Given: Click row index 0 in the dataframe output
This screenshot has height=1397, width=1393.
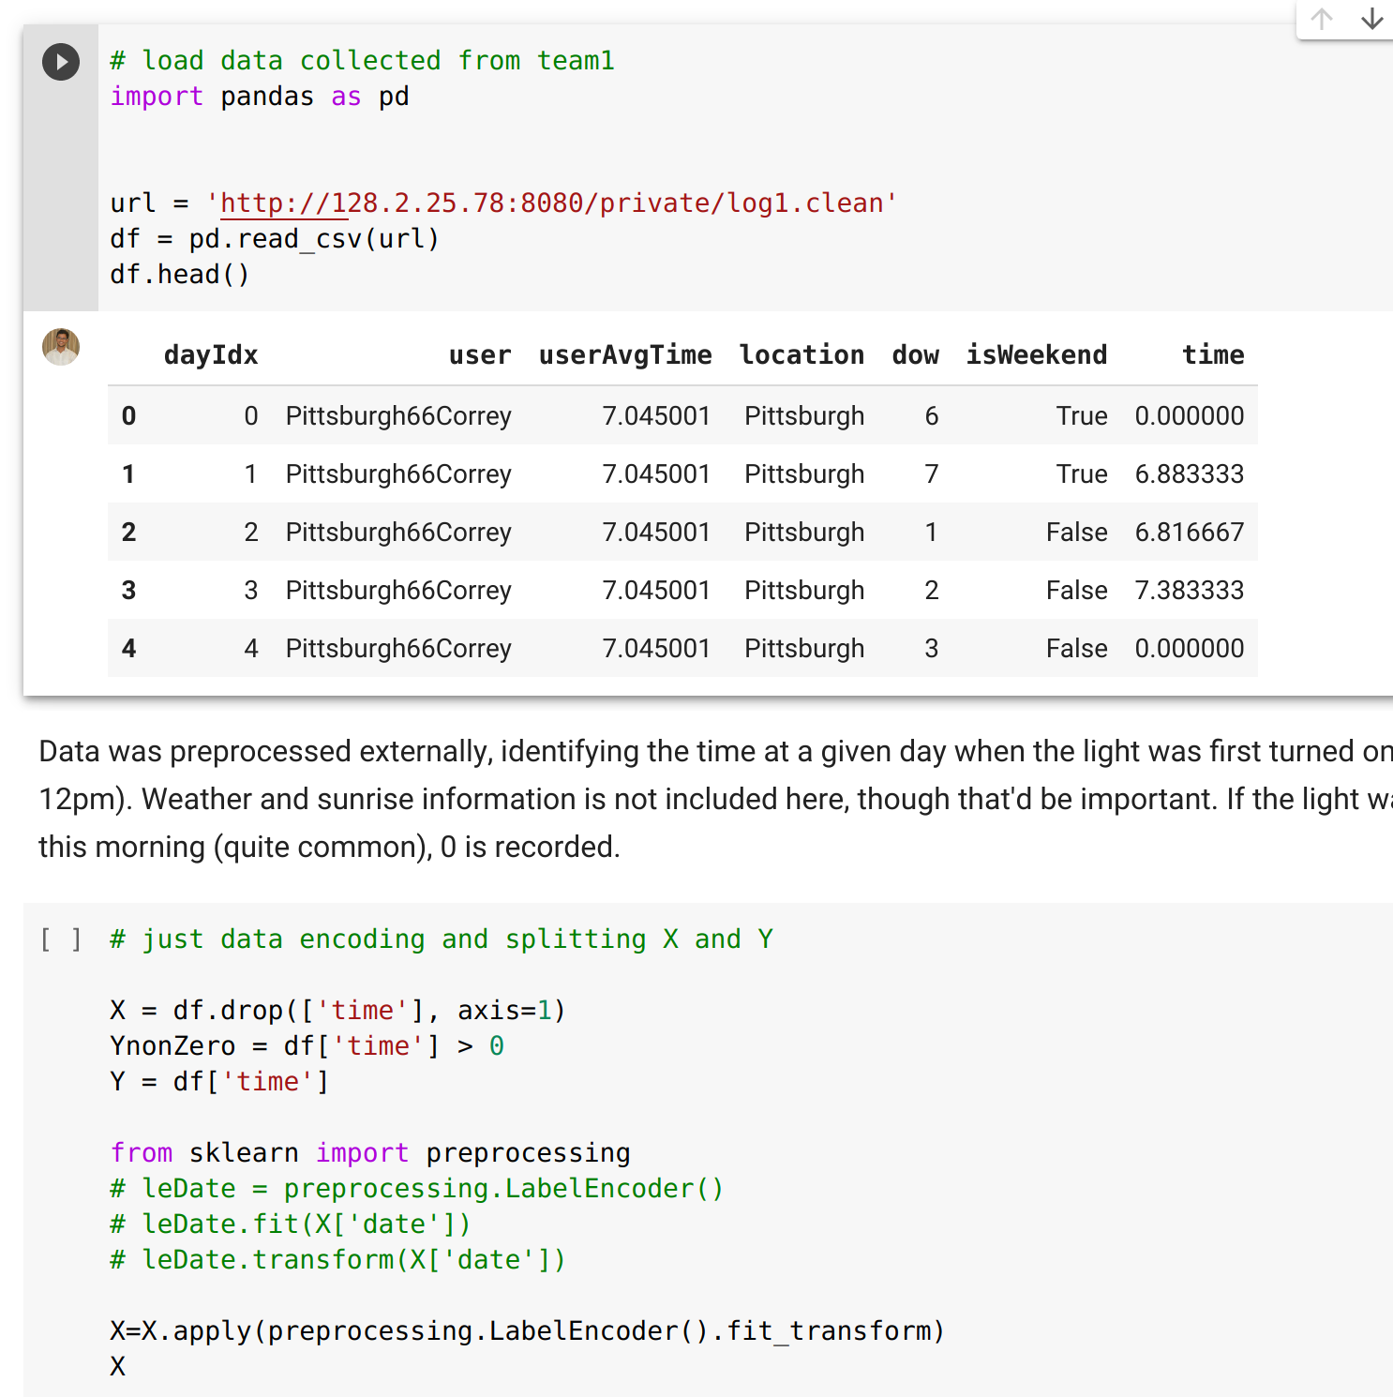Looking at the screenshot, I should 128,415.
